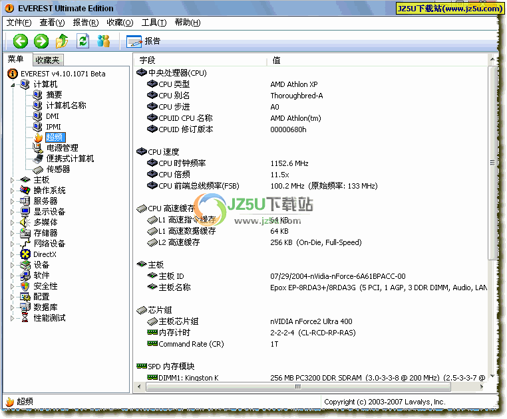The width and height of the screenshot is (507, 419).
Task: Select 计算机名称 icon in tree
Action: coord(37,106)
